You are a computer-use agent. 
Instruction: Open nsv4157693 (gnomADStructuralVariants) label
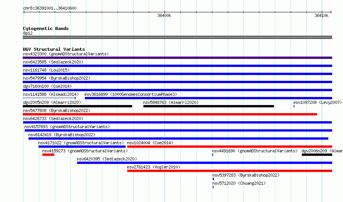click(x=67, y=127)
